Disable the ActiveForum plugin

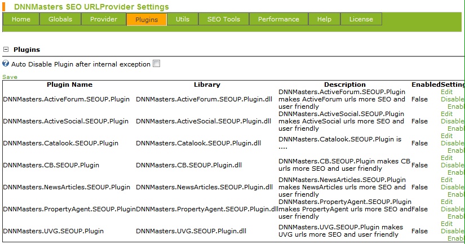click(x=453, y=99)
